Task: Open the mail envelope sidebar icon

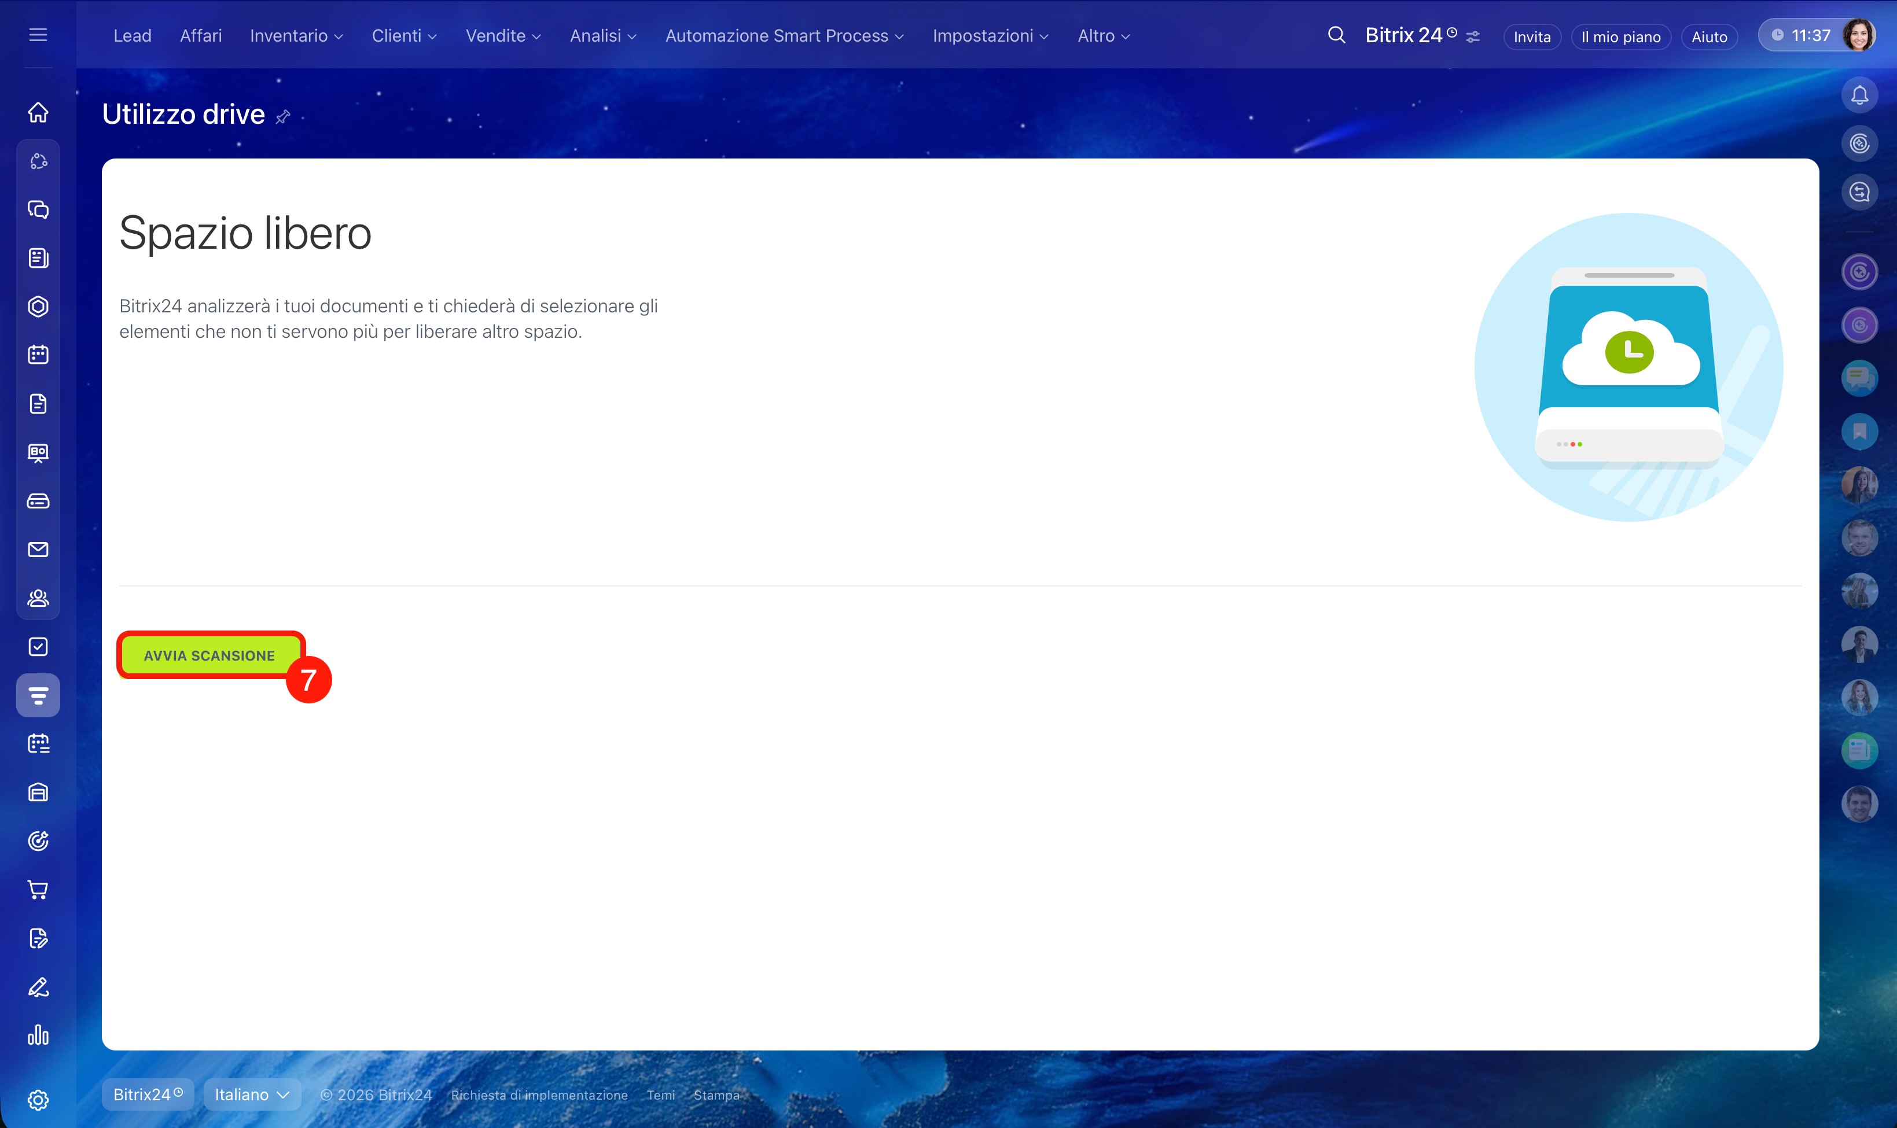Action: click(x=38, y=550)
